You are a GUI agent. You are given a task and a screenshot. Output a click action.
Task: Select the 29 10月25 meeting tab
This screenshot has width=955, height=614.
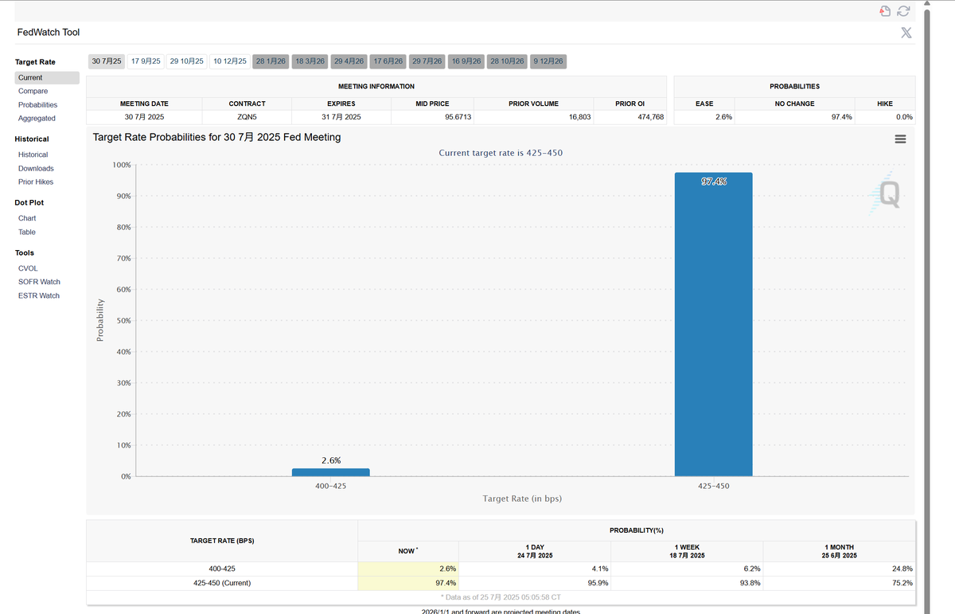point(187,61)
